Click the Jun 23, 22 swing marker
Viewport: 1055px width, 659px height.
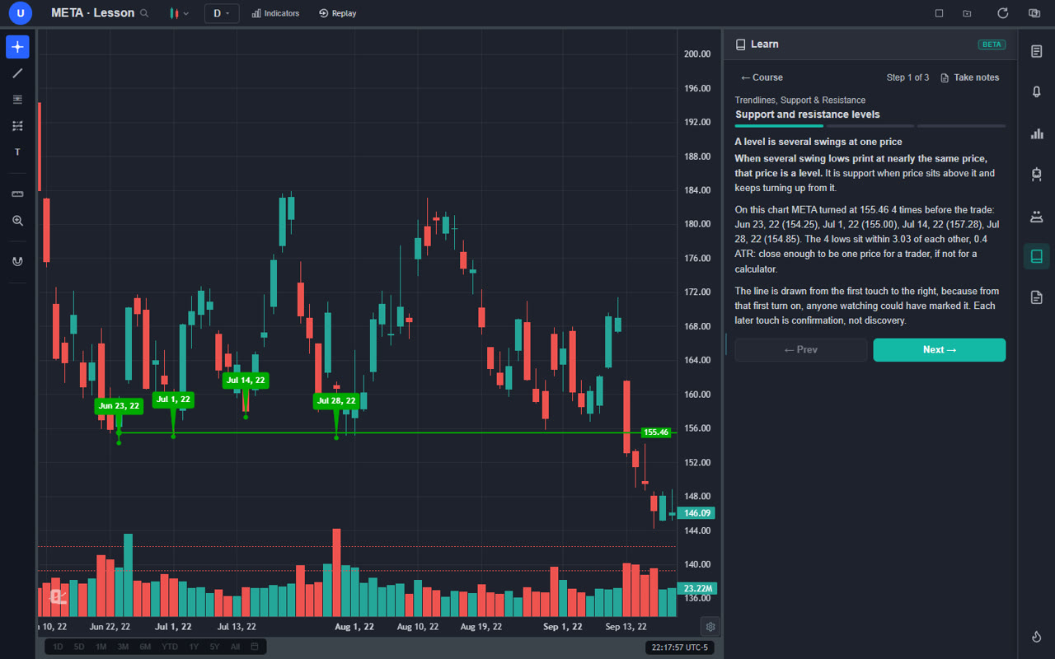119,405
